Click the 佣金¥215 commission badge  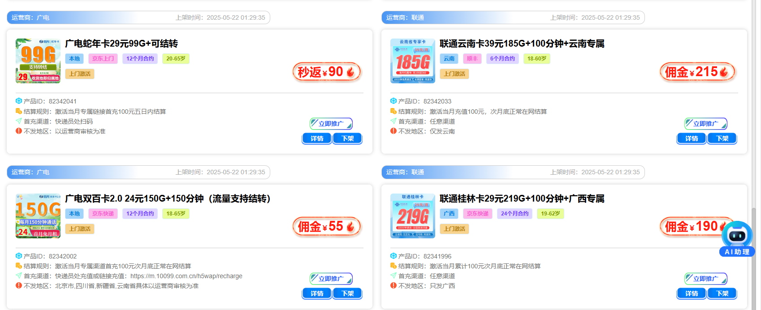tap(697, 72)
